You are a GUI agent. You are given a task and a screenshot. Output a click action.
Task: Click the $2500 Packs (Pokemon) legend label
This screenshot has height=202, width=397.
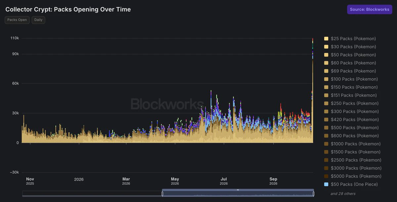click(356, 160)
